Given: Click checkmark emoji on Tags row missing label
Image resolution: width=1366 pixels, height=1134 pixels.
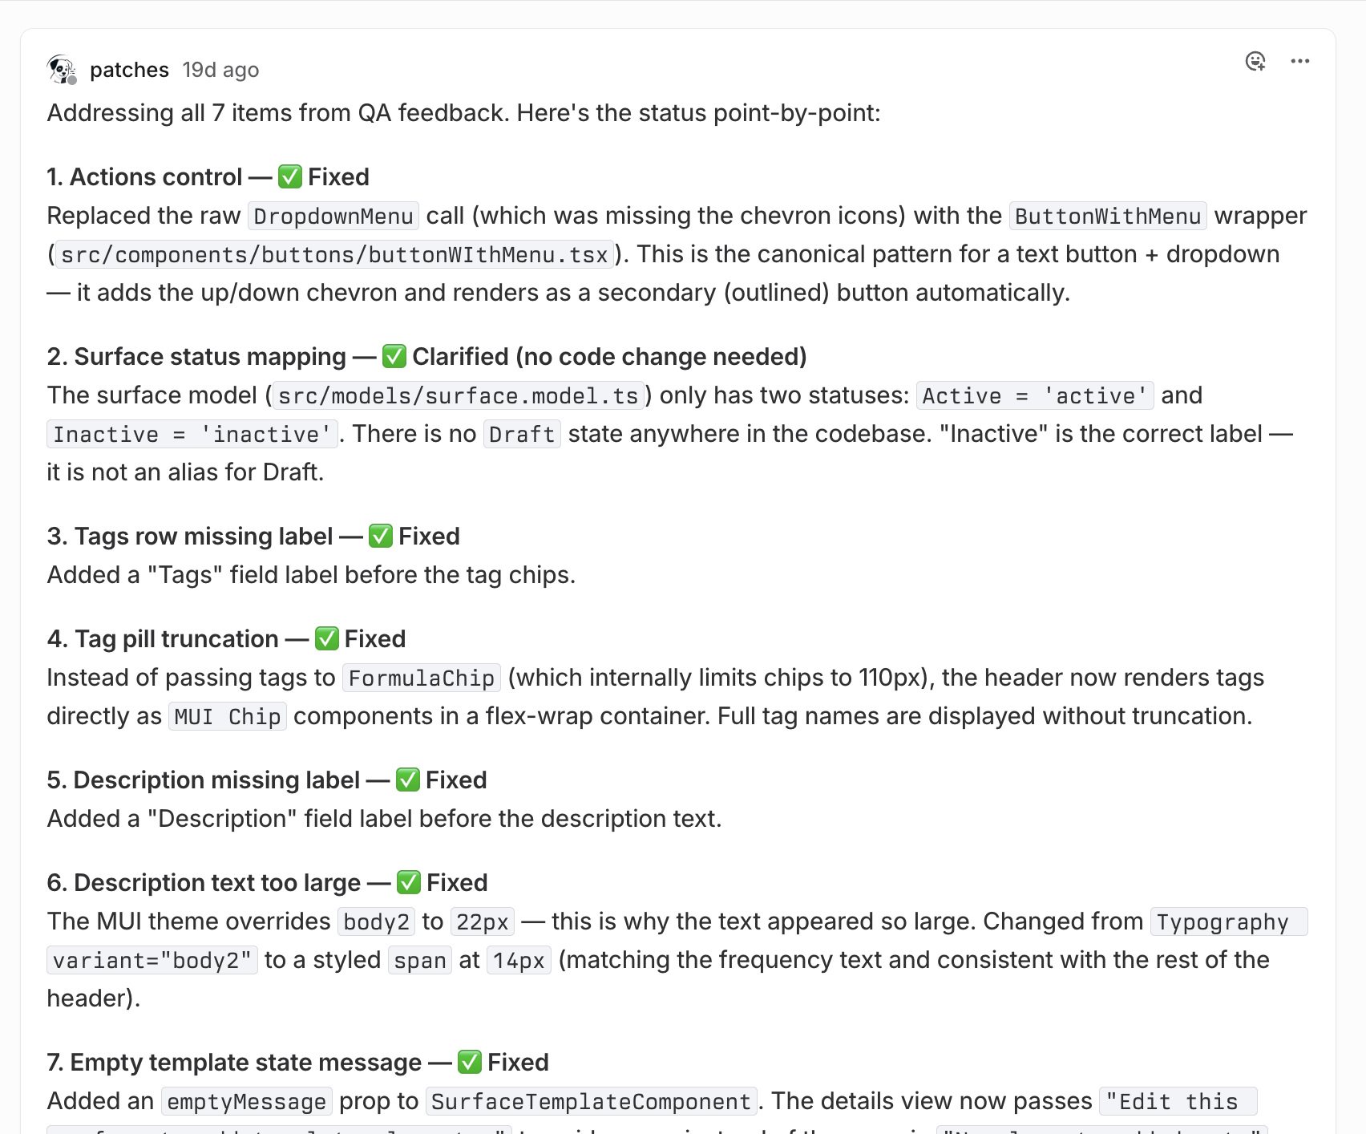Looking at the screenshot, I should coord(381,536).
